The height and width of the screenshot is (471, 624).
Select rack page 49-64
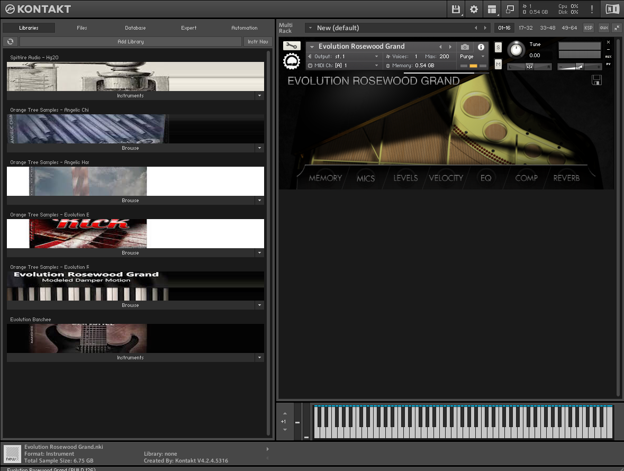pyautogui.click(x=569, y=28)
